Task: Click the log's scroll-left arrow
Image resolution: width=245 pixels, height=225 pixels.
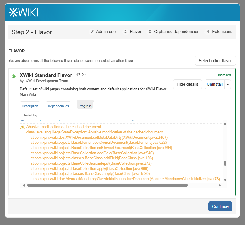Action: pos(24,186)
